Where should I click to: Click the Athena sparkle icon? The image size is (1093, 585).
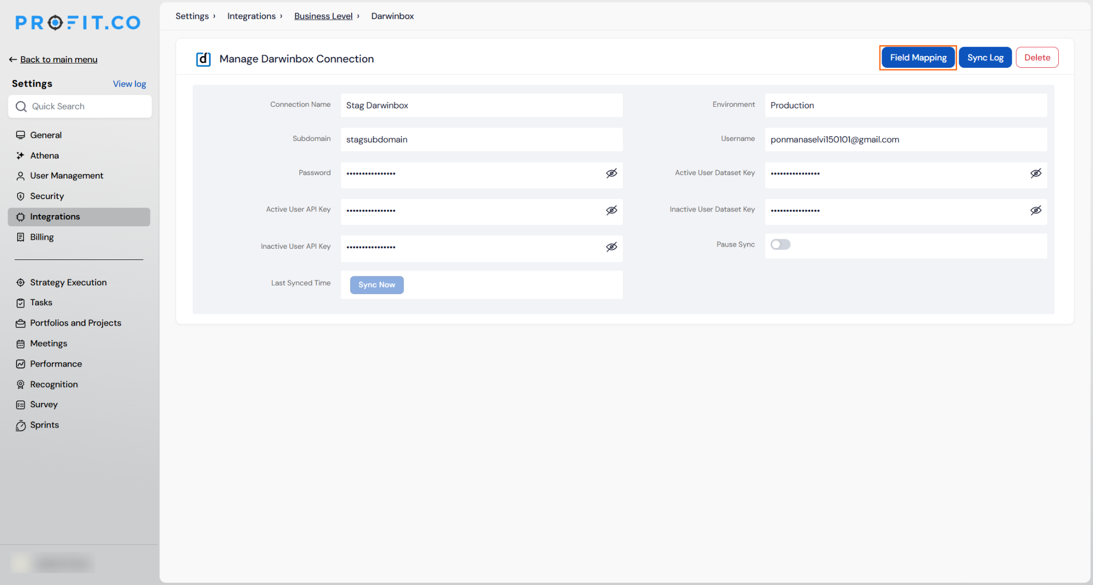[x=20, y=155]
